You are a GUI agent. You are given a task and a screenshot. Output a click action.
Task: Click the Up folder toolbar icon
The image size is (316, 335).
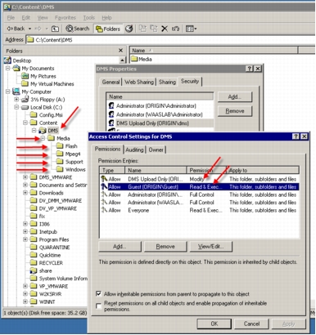click(x=55, y=29)
